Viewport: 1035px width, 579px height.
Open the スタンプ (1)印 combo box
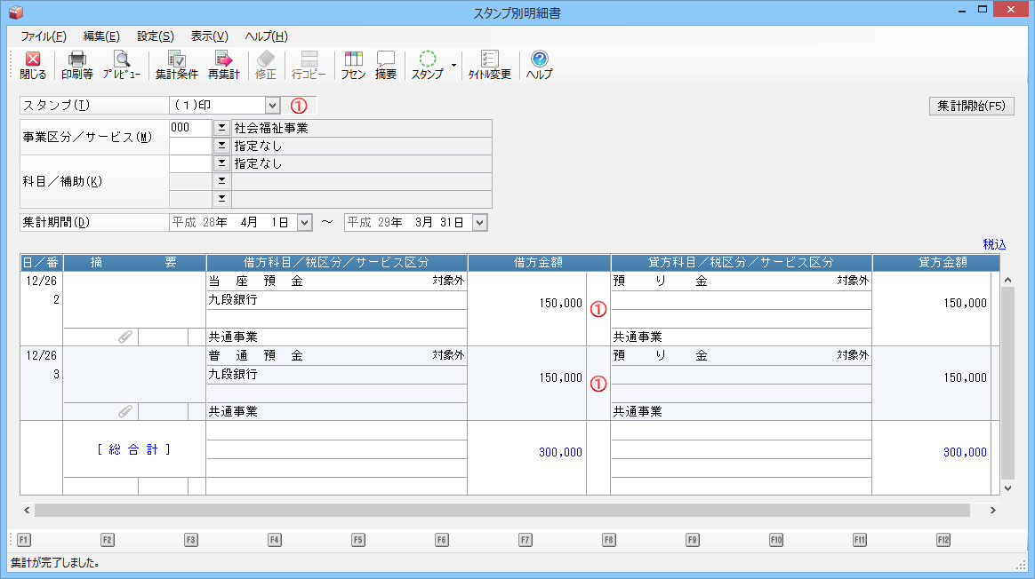272,106
